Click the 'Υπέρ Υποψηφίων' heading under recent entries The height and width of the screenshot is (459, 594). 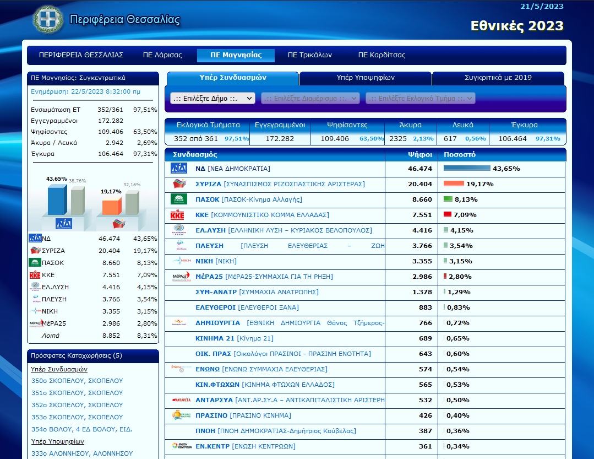[x=58, y=441]
